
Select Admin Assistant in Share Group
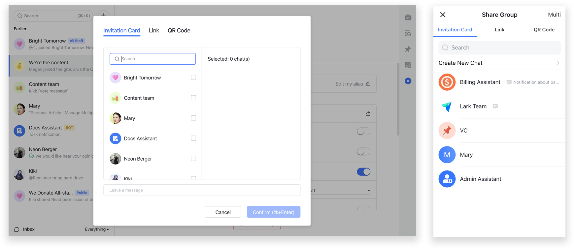pos(499,179)
